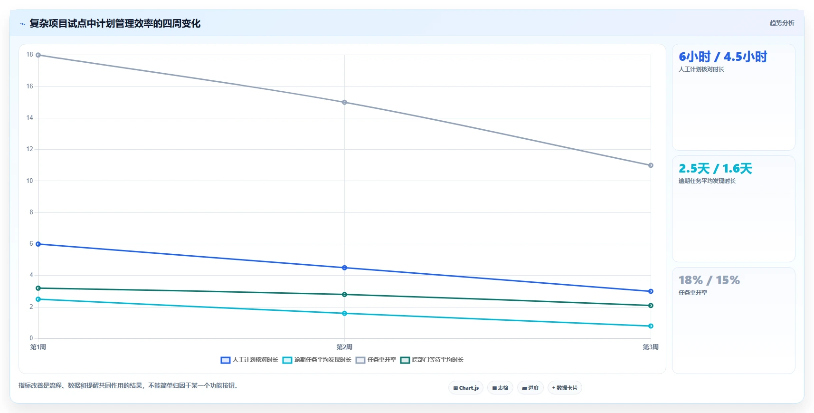The width and height of the screenshot is (814, 413).
Task: Click the y-axis value 18
Action: pos(30,55)
